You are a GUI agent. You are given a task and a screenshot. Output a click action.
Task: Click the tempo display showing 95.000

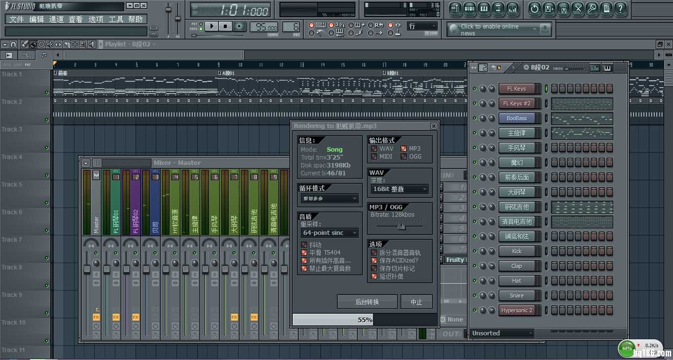(x=264, y=27)
